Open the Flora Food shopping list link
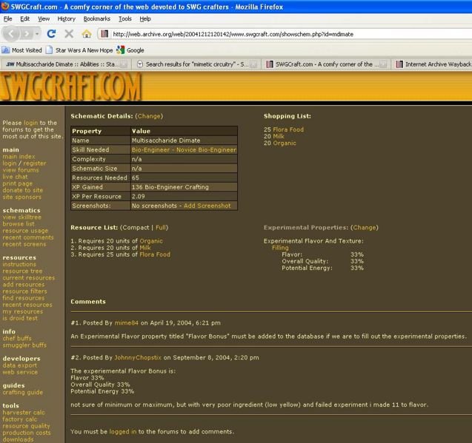 287,129
